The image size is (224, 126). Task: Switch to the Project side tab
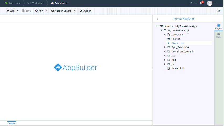point(218,27)
